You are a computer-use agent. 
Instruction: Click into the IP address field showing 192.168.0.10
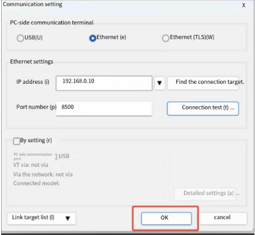click(104, 83)
